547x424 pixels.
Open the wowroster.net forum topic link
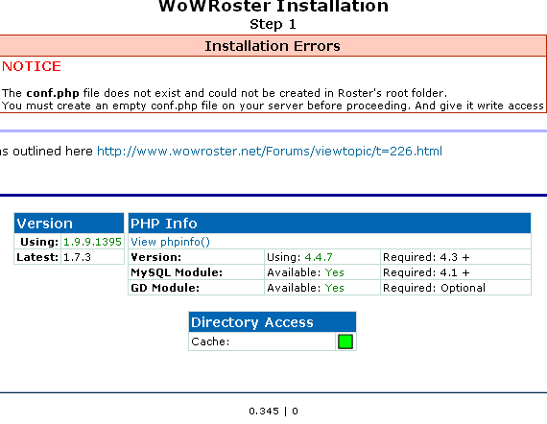[270, 152]
